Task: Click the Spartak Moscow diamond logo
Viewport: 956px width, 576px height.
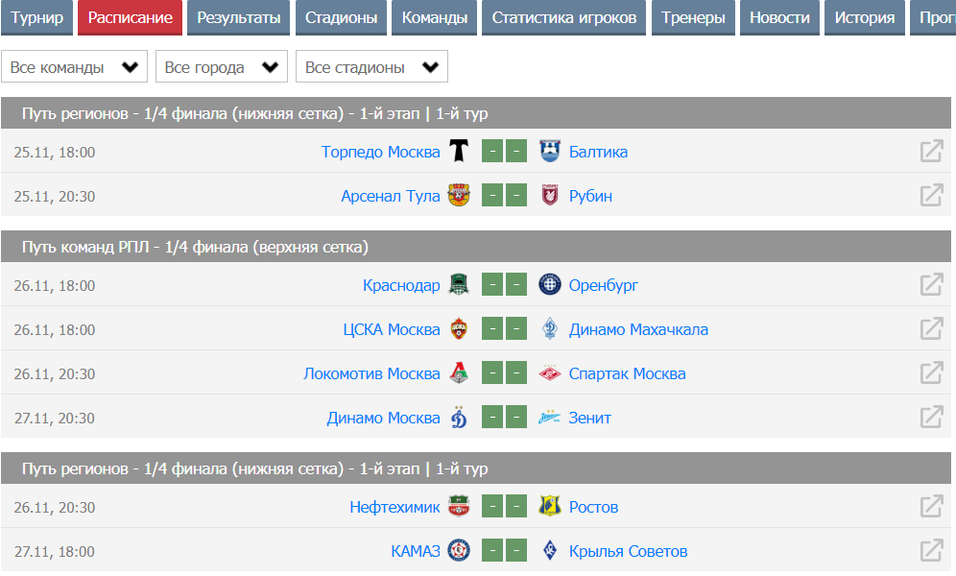Action: [x=549, y=373]
